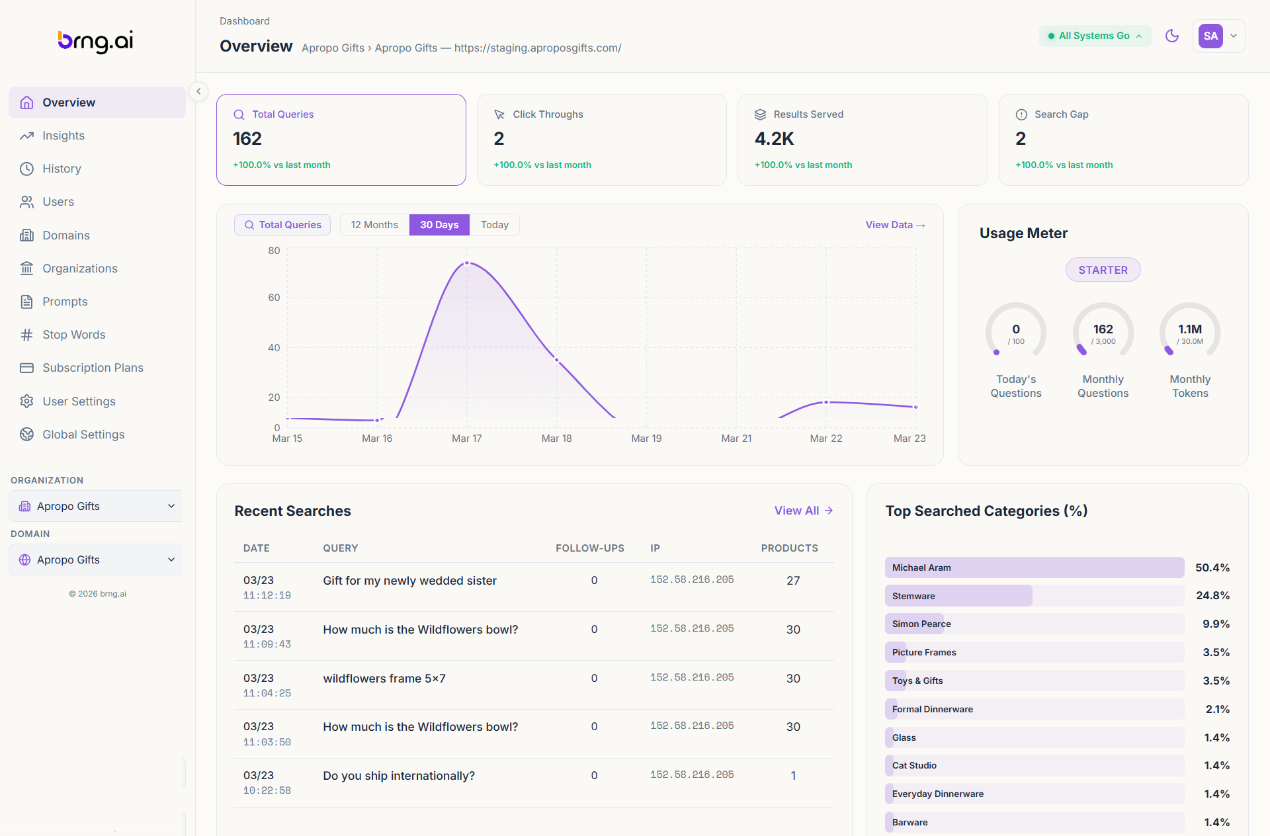Click the Overview home icon in sidebar
Viewport: 1270px width, 836px height.
(26, 103)
